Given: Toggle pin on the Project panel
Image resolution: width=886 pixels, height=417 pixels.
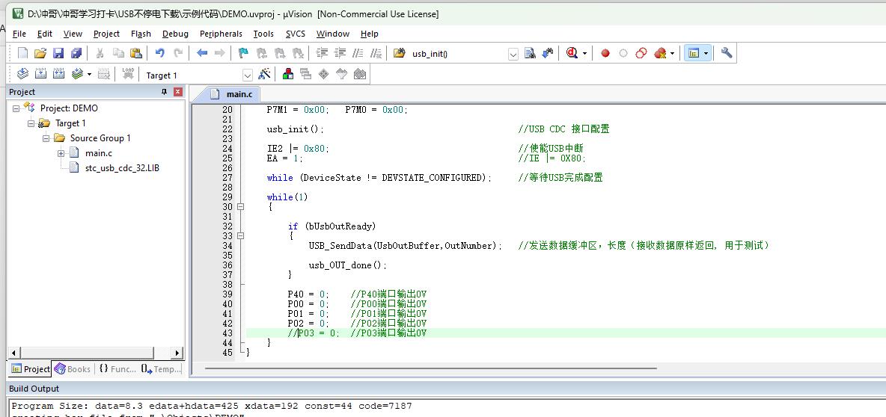Looking at the screenshot, I should (165, 92).
